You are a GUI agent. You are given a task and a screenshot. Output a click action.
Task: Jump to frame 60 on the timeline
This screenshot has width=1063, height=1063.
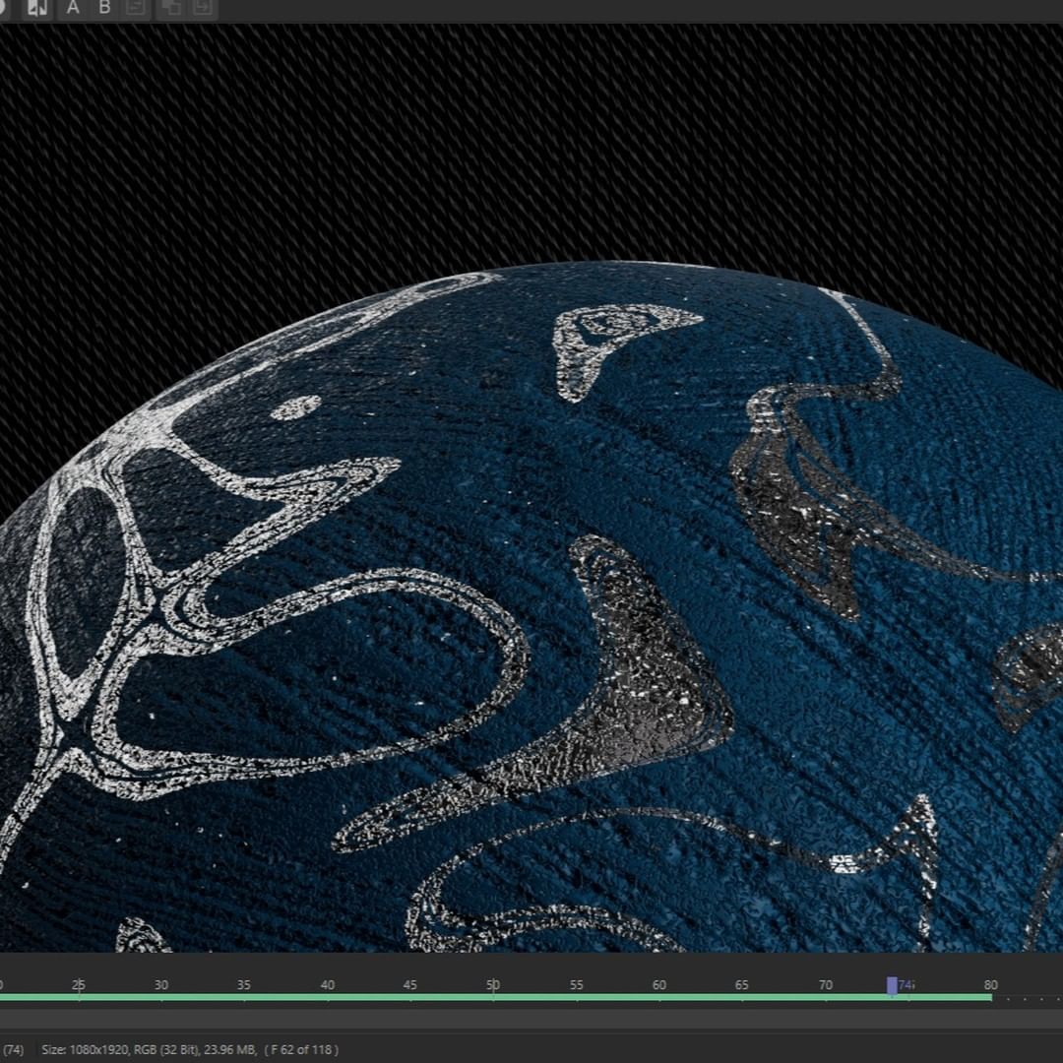(658, 984)
